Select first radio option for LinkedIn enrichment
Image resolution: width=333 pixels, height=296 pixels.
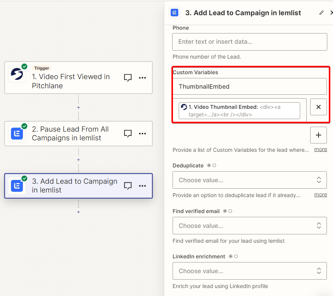click(x=231, y=256)
